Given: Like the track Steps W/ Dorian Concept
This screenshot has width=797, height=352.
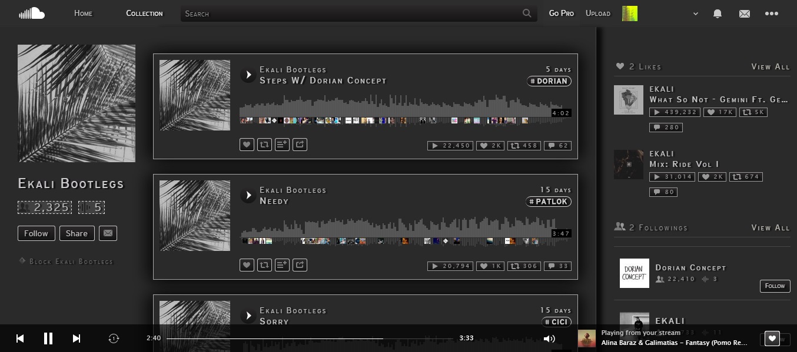Looking at the screenshot, I should click(x=247, y=145).
